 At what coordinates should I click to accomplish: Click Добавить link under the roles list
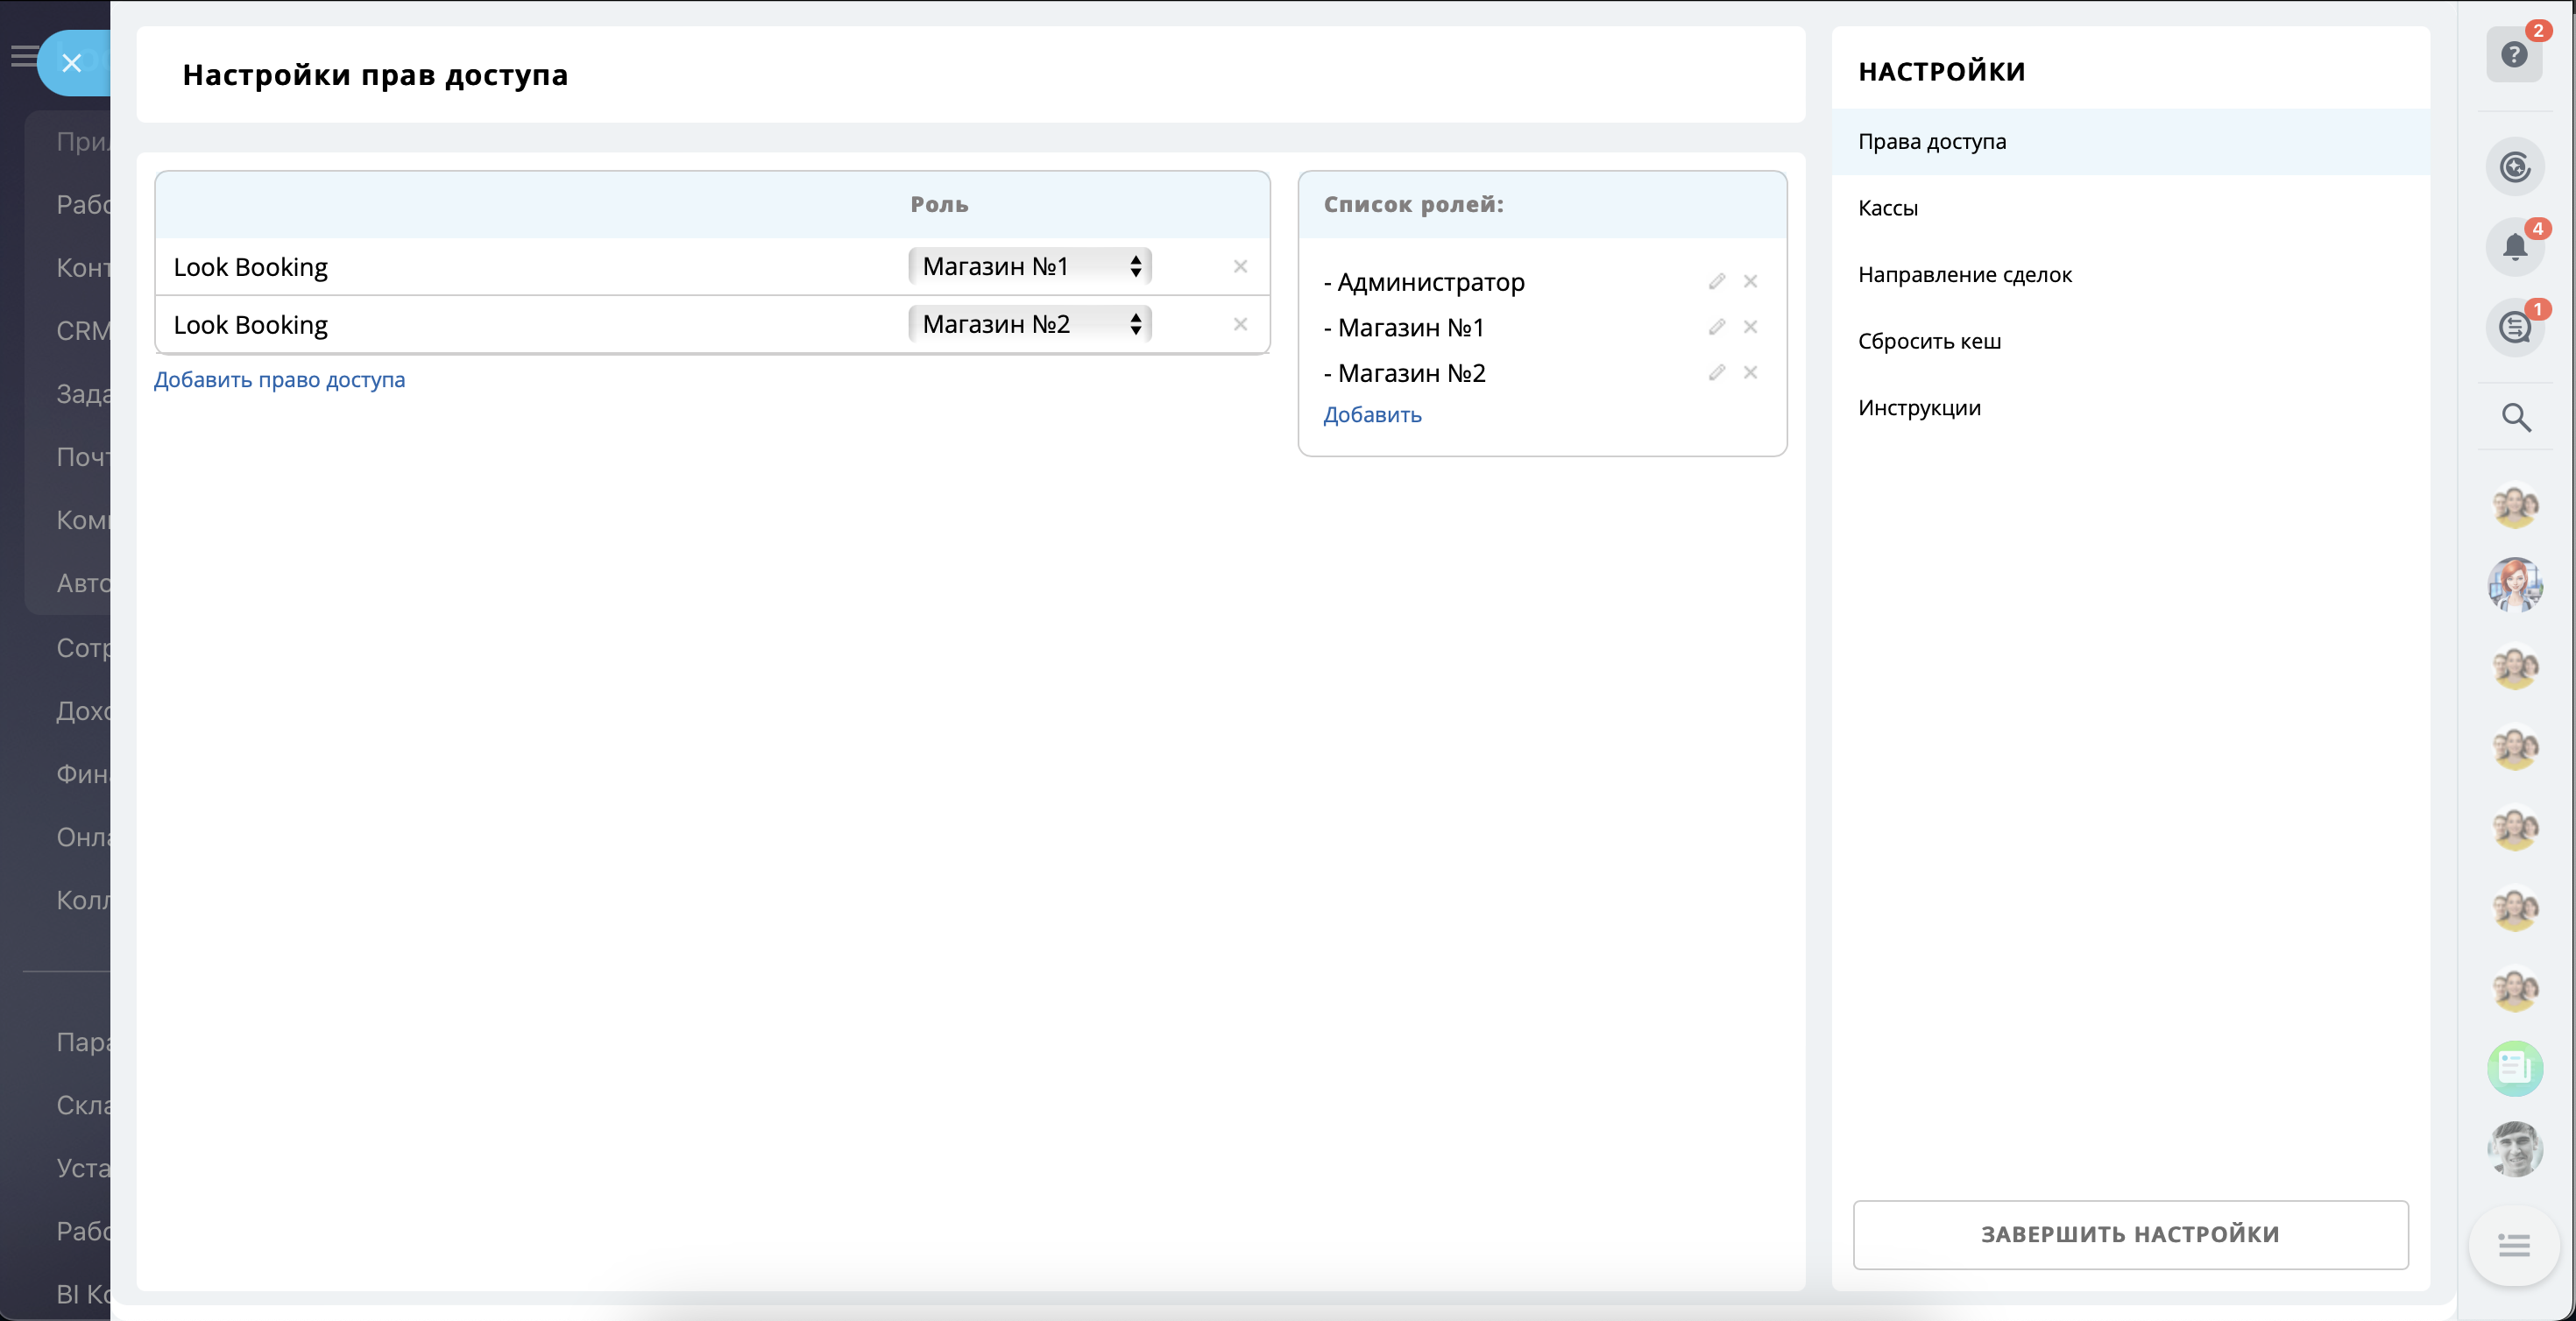(x=1372, y=415)
